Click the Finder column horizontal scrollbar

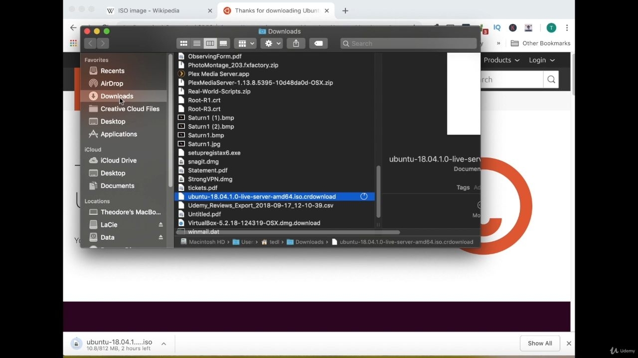coord(288,232)
